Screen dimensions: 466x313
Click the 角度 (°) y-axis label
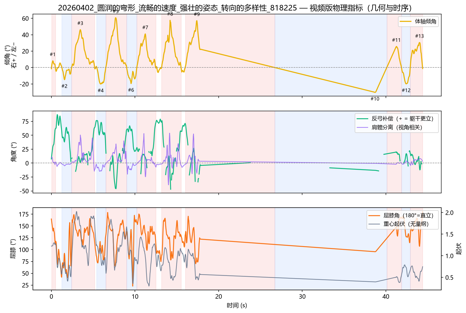click(x=13, y=152)
